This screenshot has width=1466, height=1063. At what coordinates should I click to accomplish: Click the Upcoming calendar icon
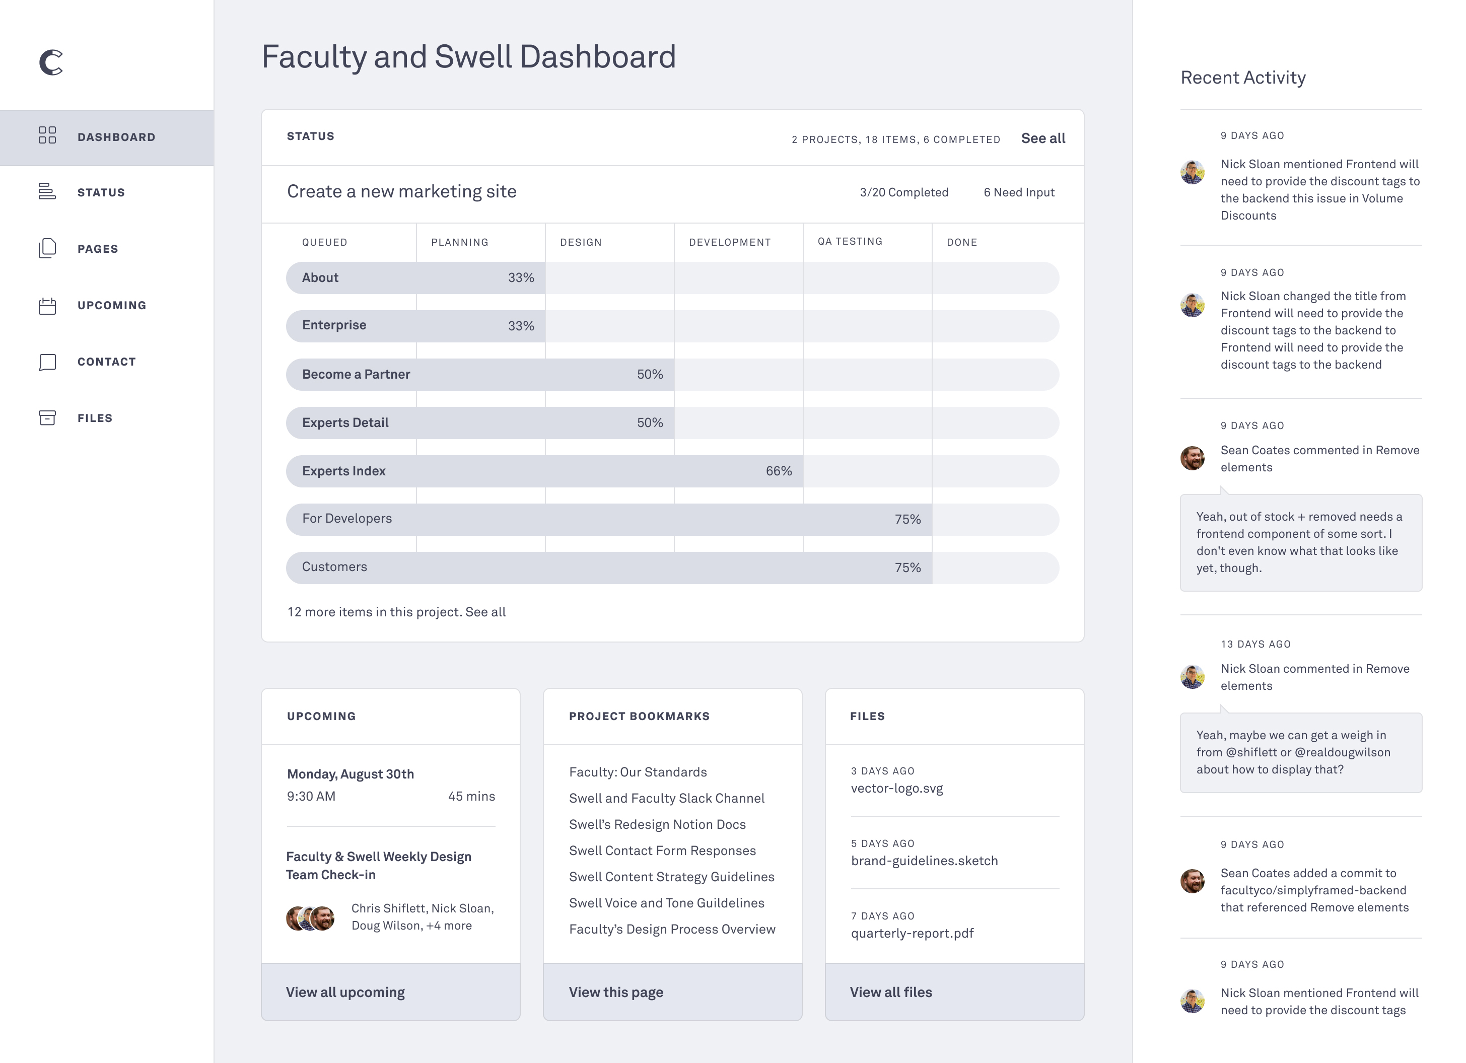47,305
